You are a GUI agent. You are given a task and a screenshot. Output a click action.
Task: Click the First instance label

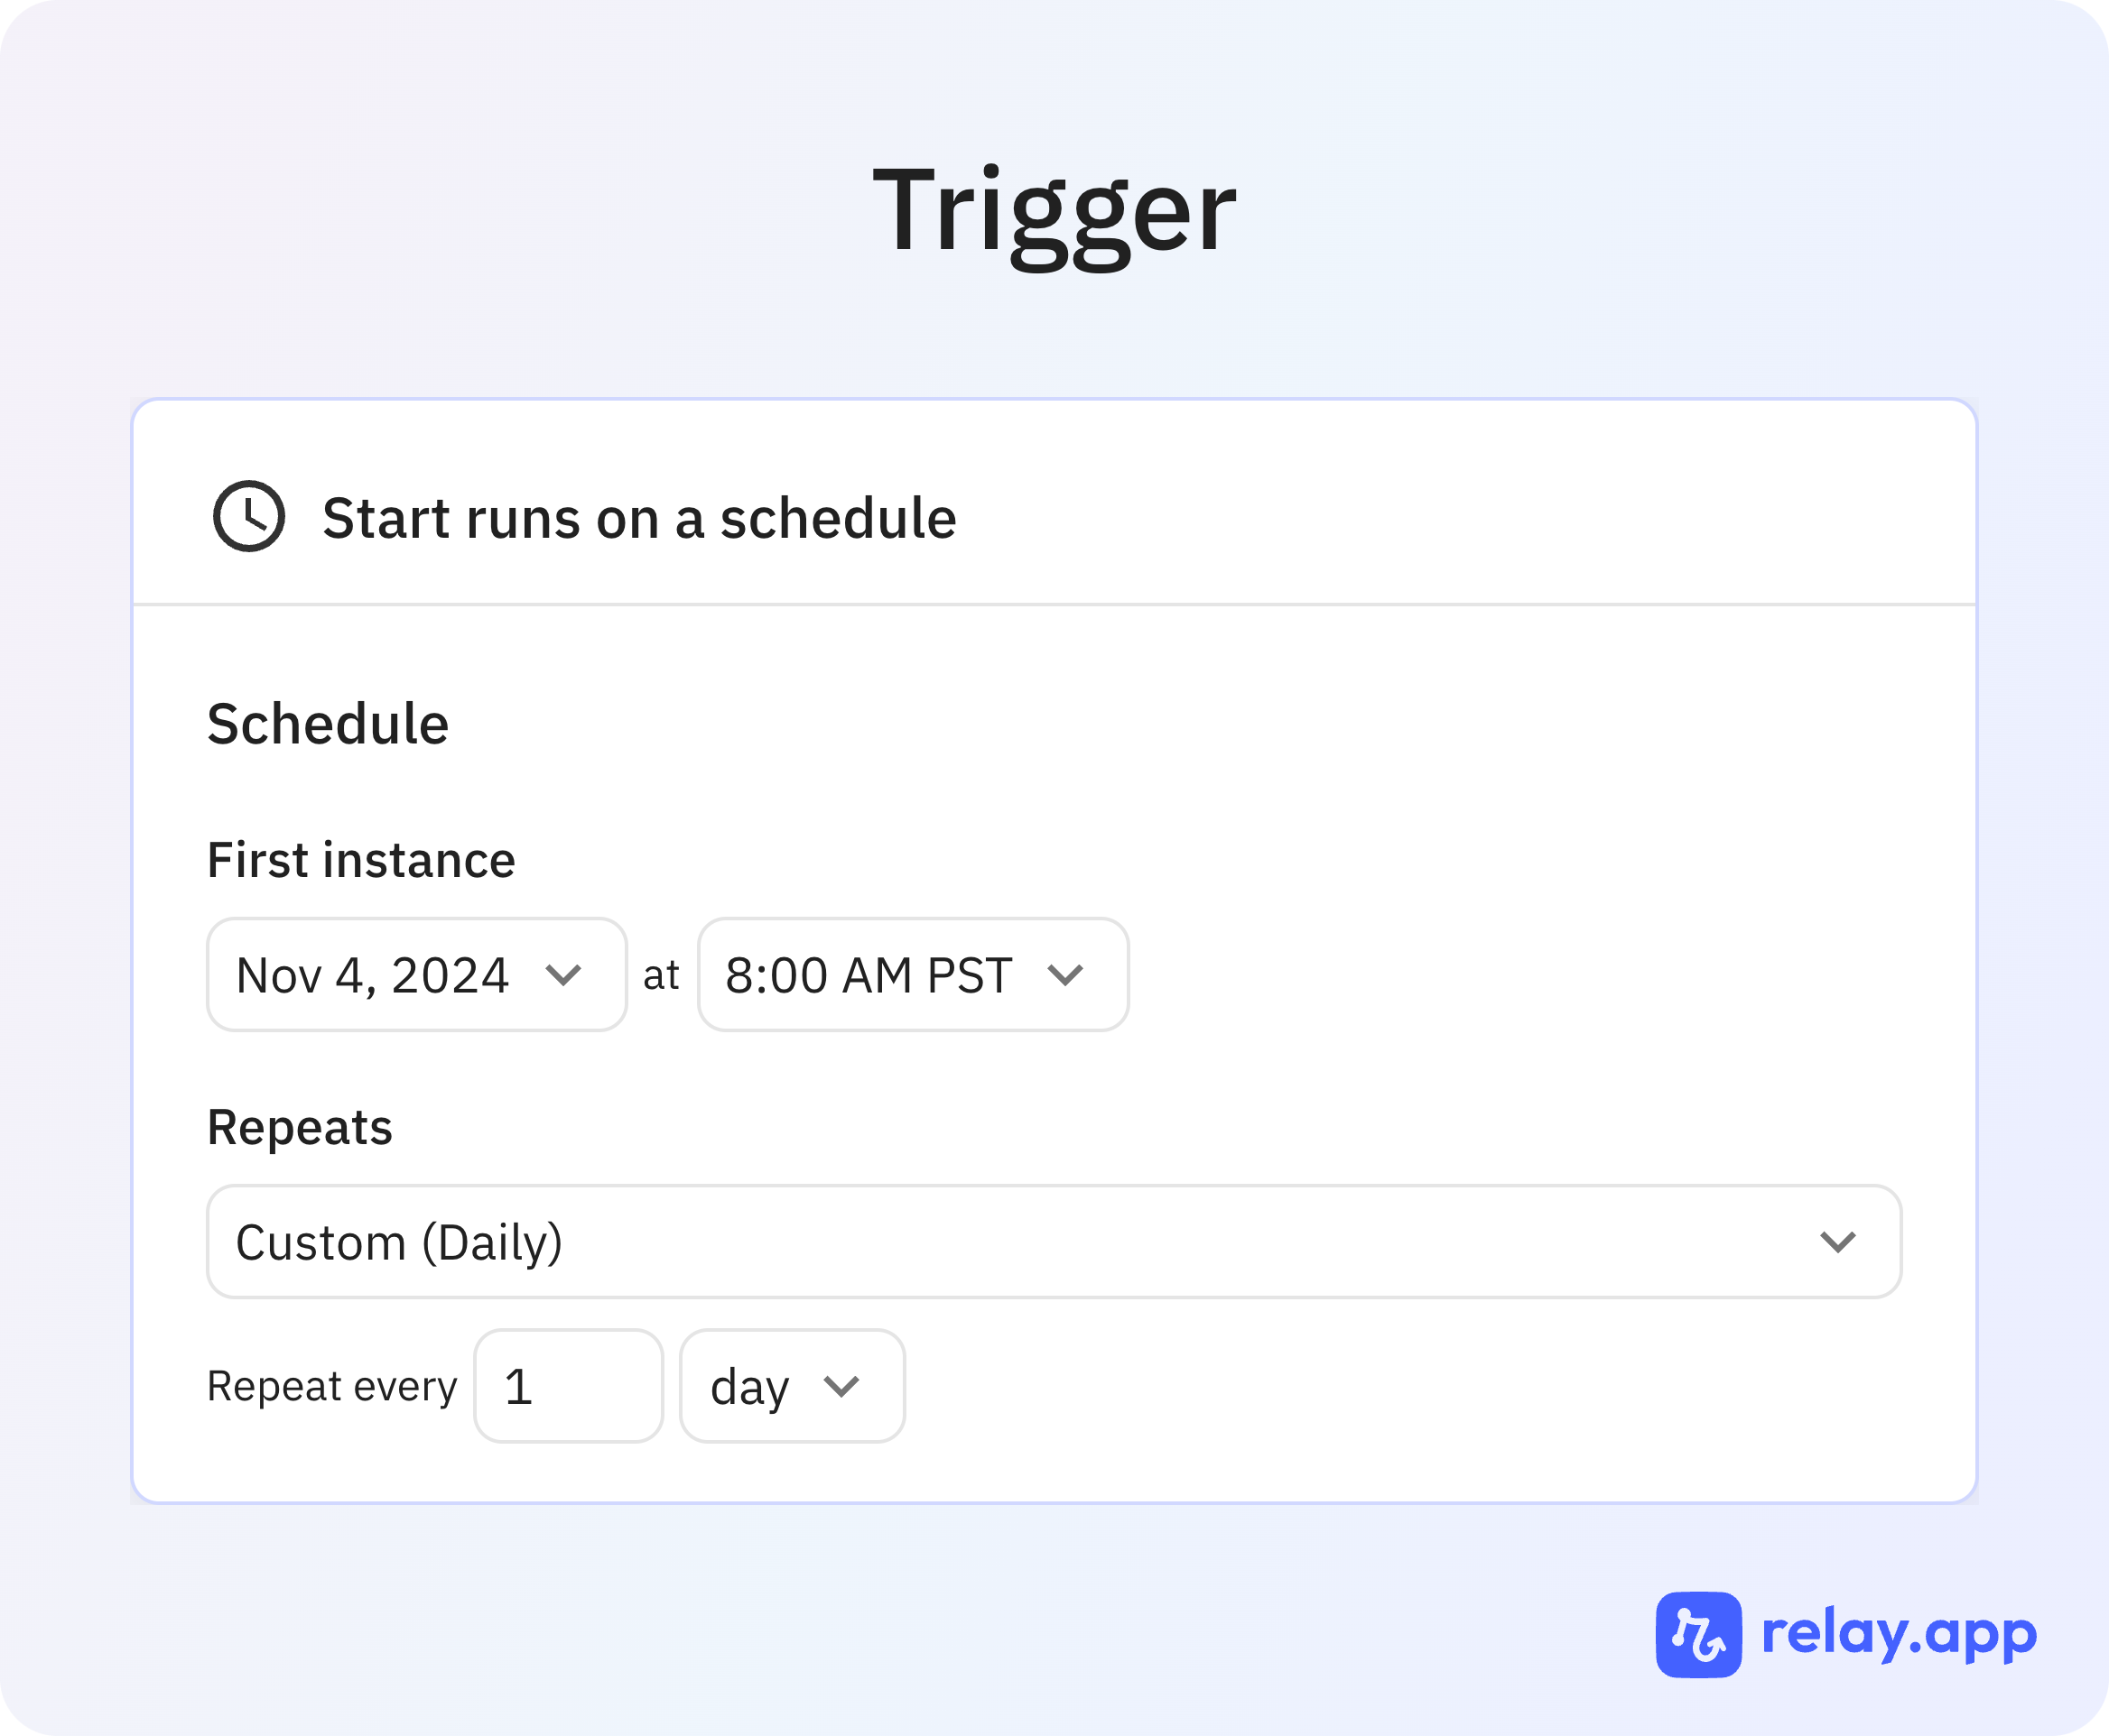coord(360,858)
